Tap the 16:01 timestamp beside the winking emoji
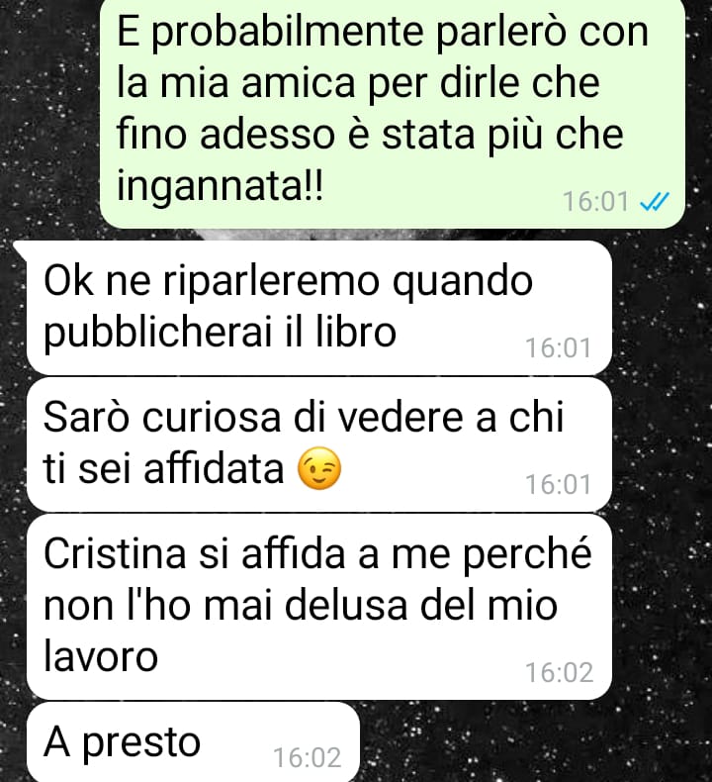Screen dimensions: 712x782 [x=559, y=484]
